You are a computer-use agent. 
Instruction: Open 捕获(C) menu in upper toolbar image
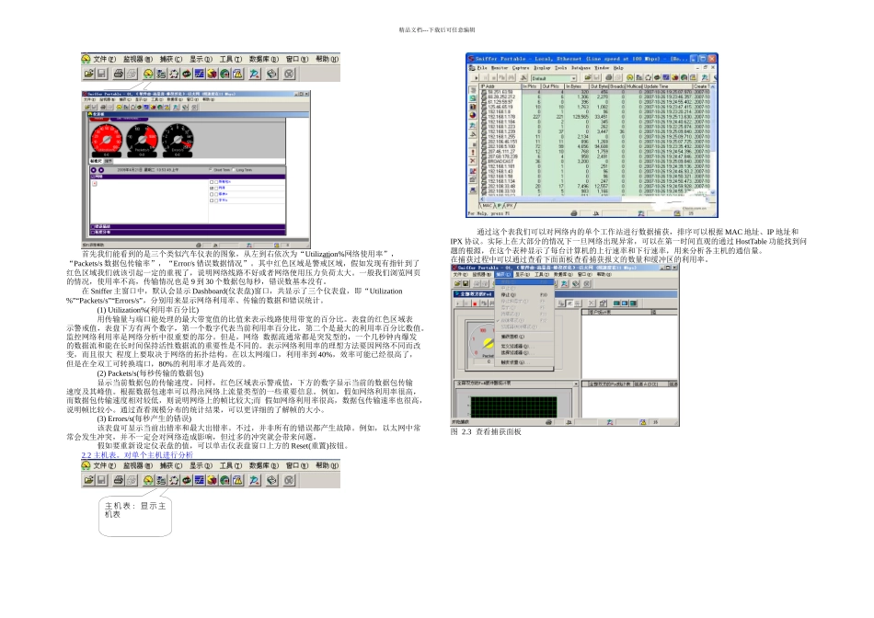[170, 59]
